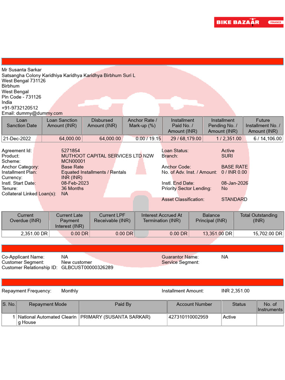The width and height of the screenshot is (285, 380).
Task: Select current overdue 2,351.00 DR
Action: (x=34, y=234)
